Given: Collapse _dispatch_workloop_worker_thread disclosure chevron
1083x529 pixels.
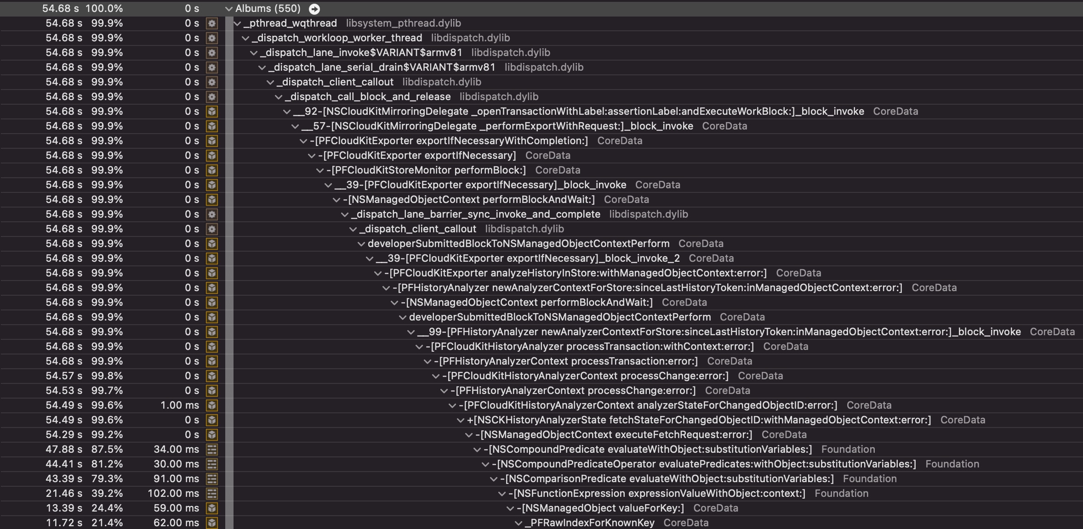Looking at the screenshot, I should point(245,38).
